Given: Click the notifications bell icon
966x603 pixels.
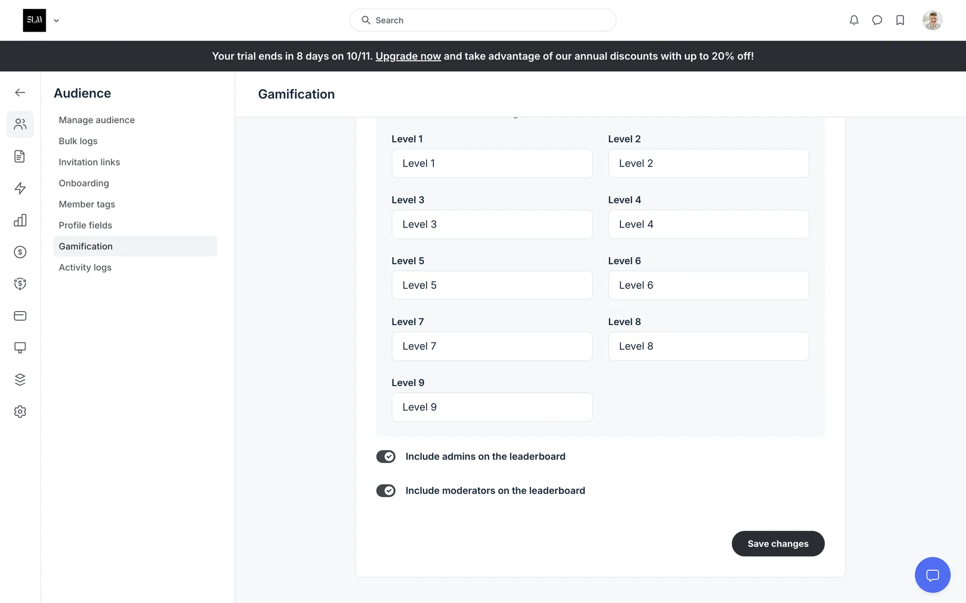Looking at the screenshot, I should coord(854,20).
